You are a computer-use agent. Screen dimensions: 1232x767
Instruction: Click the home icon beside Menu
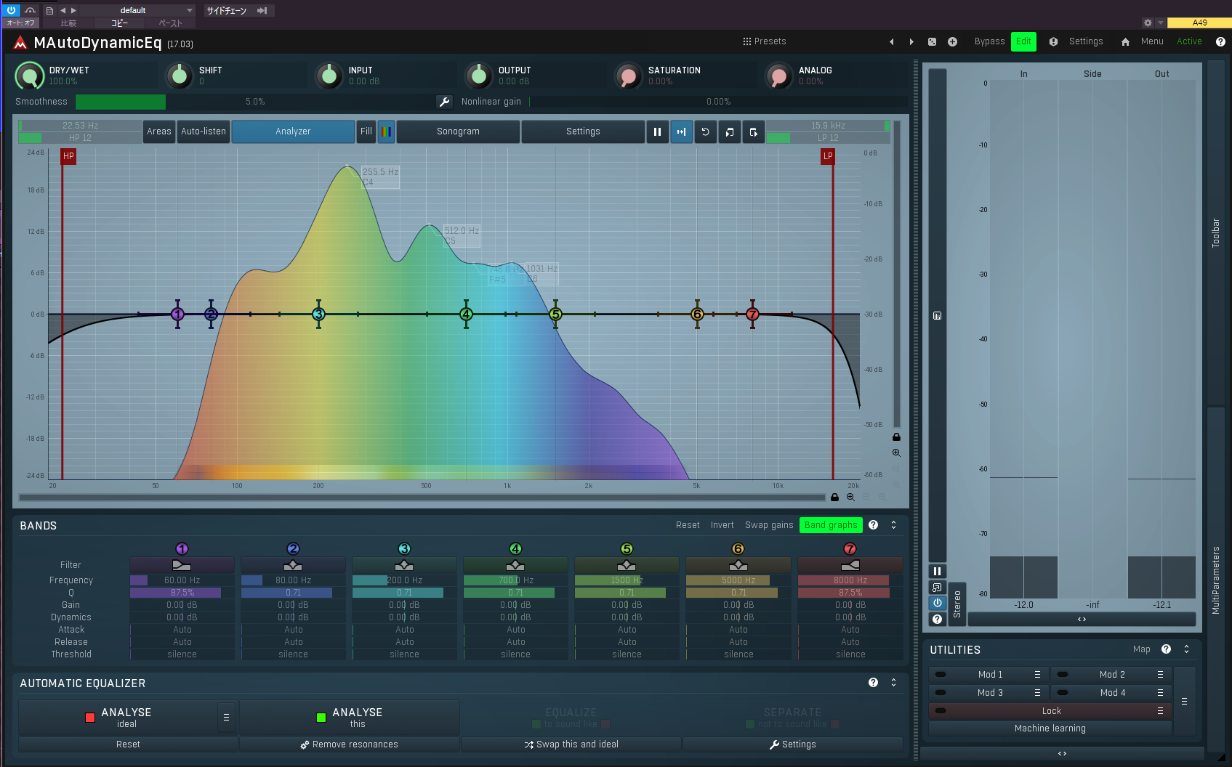1125,42
